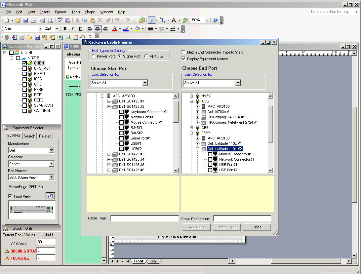
Task: Check the RJ45#1 port checkbox
Action: click(121, 128)
